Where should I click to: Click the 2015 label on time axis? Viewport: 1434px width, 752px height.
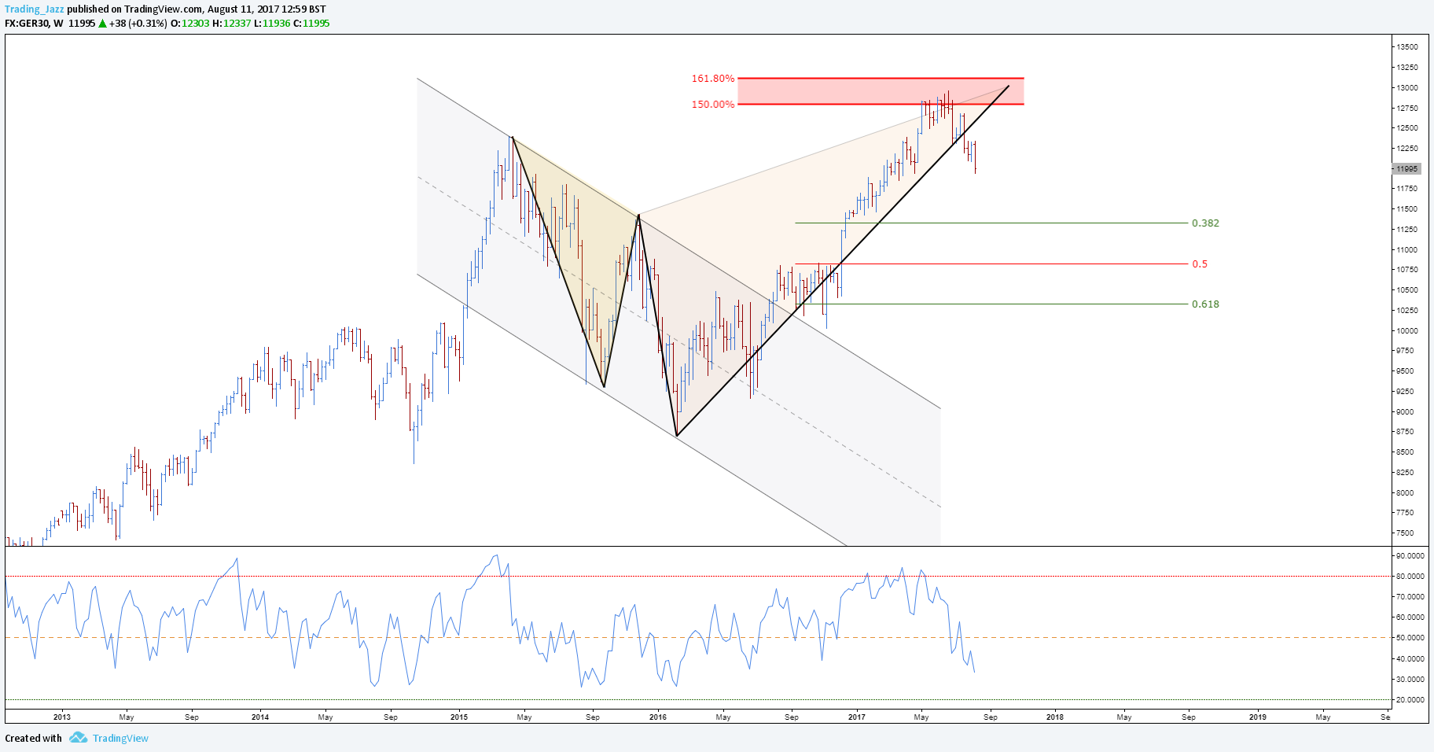[459, 717]
